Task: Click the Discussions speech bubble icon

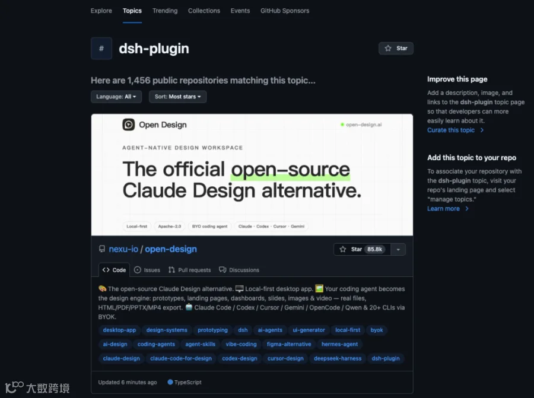Action: coord(223,270)
